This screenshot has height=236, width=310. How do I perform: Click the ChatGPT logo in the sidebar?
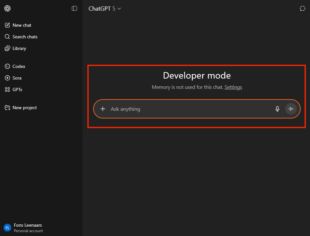7,8
